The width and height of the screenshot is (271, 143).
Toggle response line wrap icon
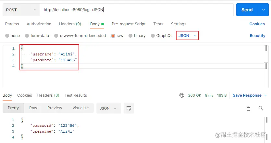(x=129, y=108)
